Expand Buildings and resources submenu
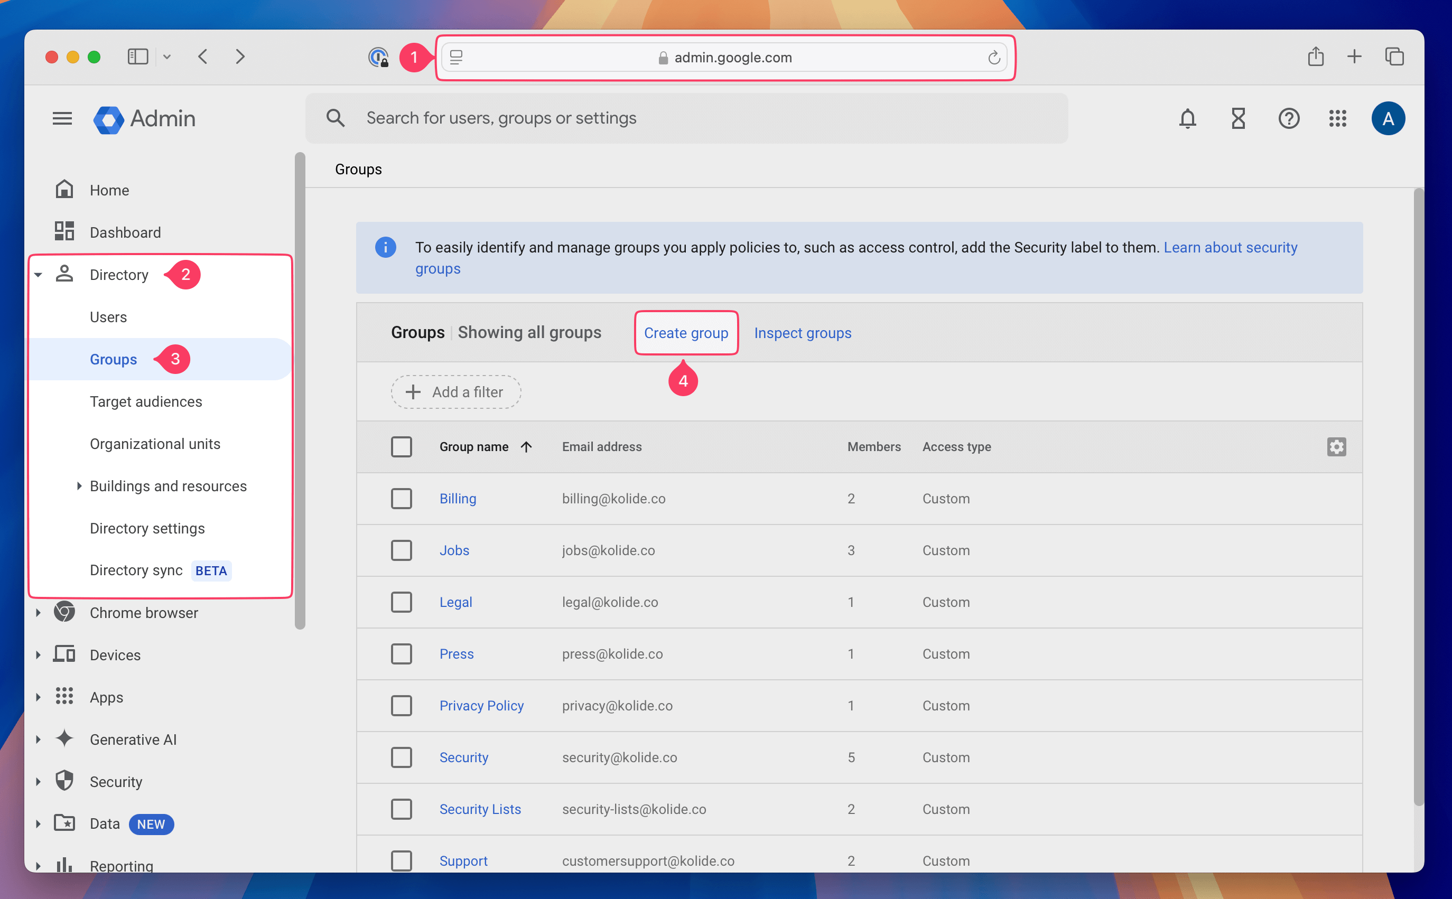The image size is (1452, 899). point(79,486)
